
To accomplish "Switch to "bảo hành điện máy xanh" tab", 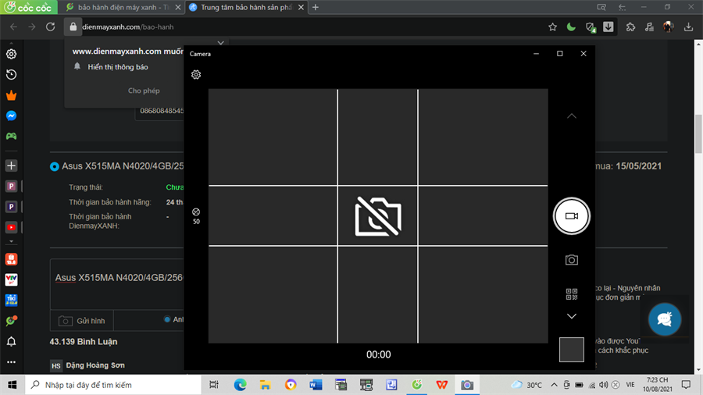I will pyautogui.click(x=121, y=7).
